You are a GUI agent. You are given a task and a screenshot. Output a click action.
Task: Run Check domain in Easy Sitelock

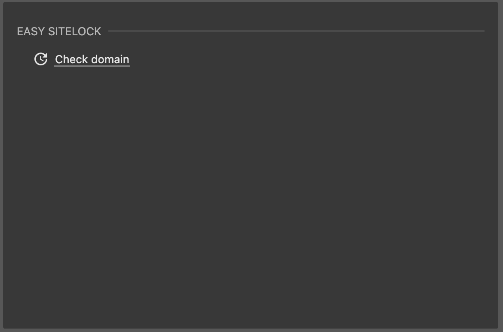pyautogui.click(x=92, y=59)
